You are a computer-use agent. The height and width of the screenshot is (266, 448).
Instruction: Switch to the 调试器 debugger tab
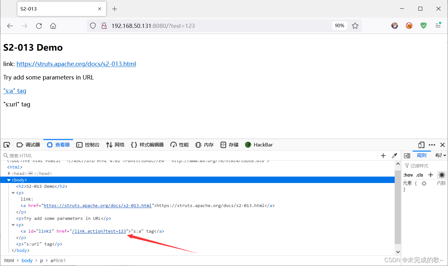(29, 145)
